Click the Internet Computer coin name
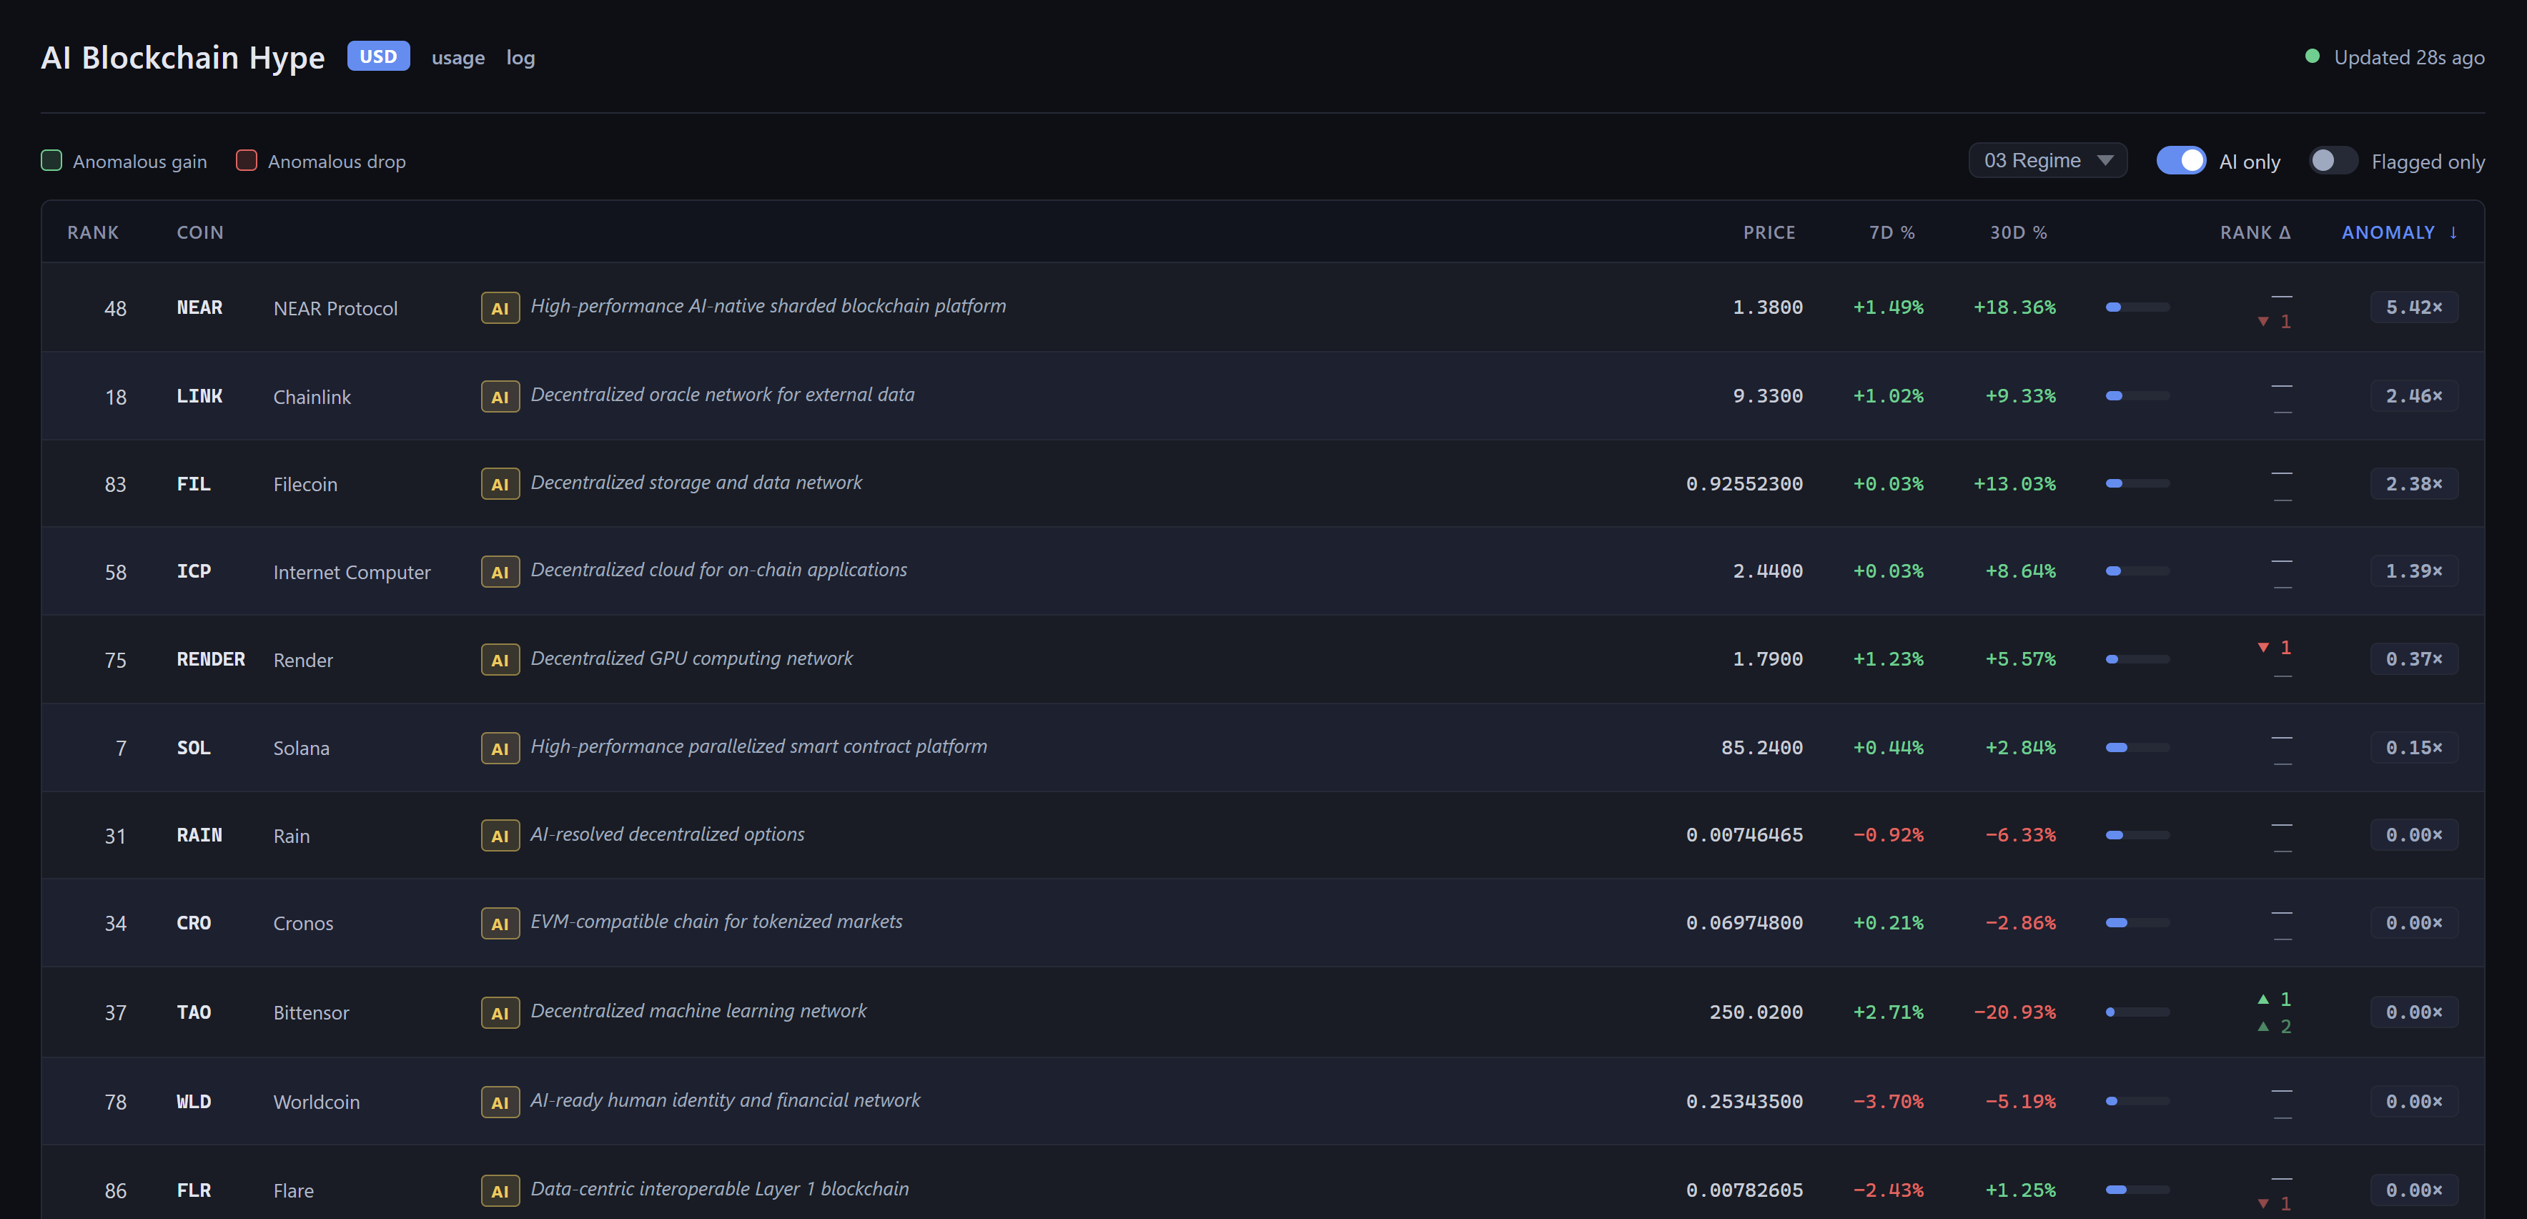This screenshot has width=2527, height=1219. click(352, 572)
